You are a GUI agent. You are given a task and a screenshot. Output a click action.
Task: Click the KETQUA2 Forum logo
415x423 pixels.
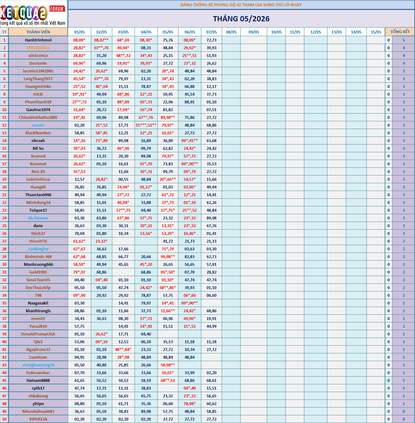coord(33,14)
